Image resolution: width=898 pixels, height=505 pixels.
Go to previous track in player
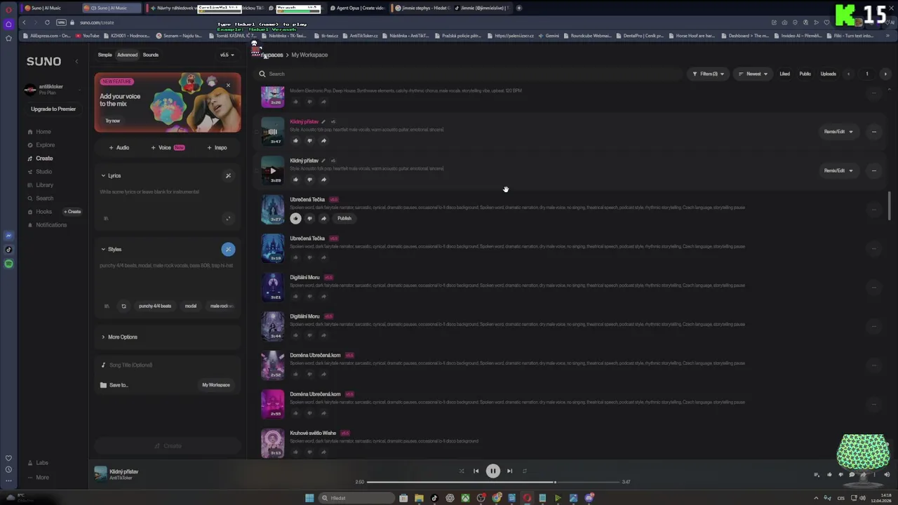(476, 471)
